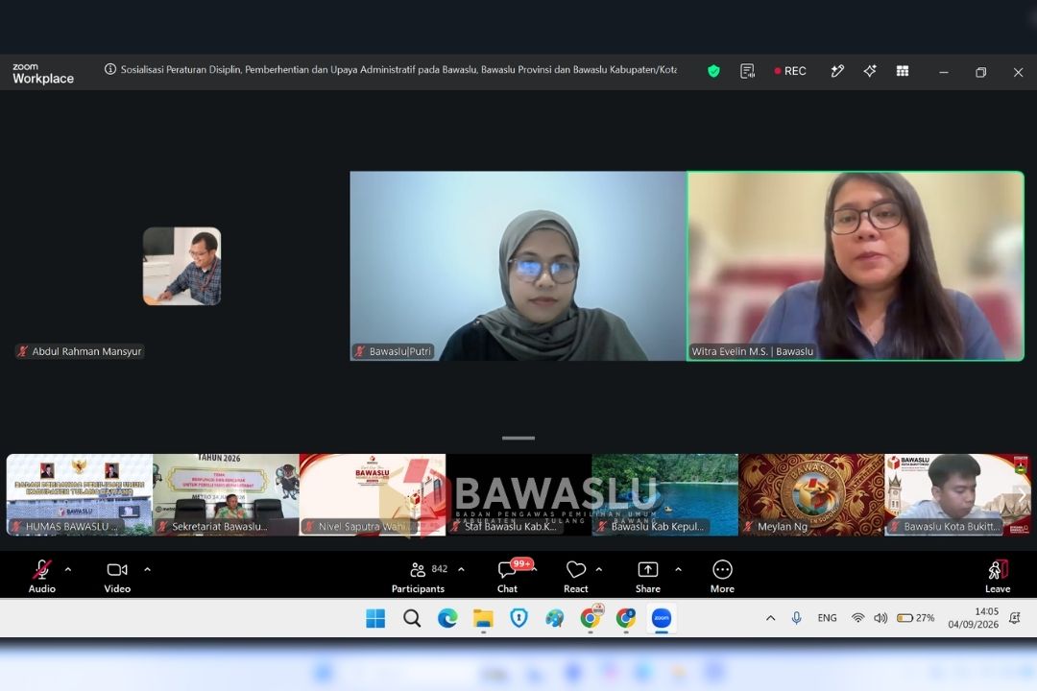Image resolution: width=1037 pixels, height=691 pixels.
Task: Unmute the microphone with the Audio button
Action: point(41,575)
